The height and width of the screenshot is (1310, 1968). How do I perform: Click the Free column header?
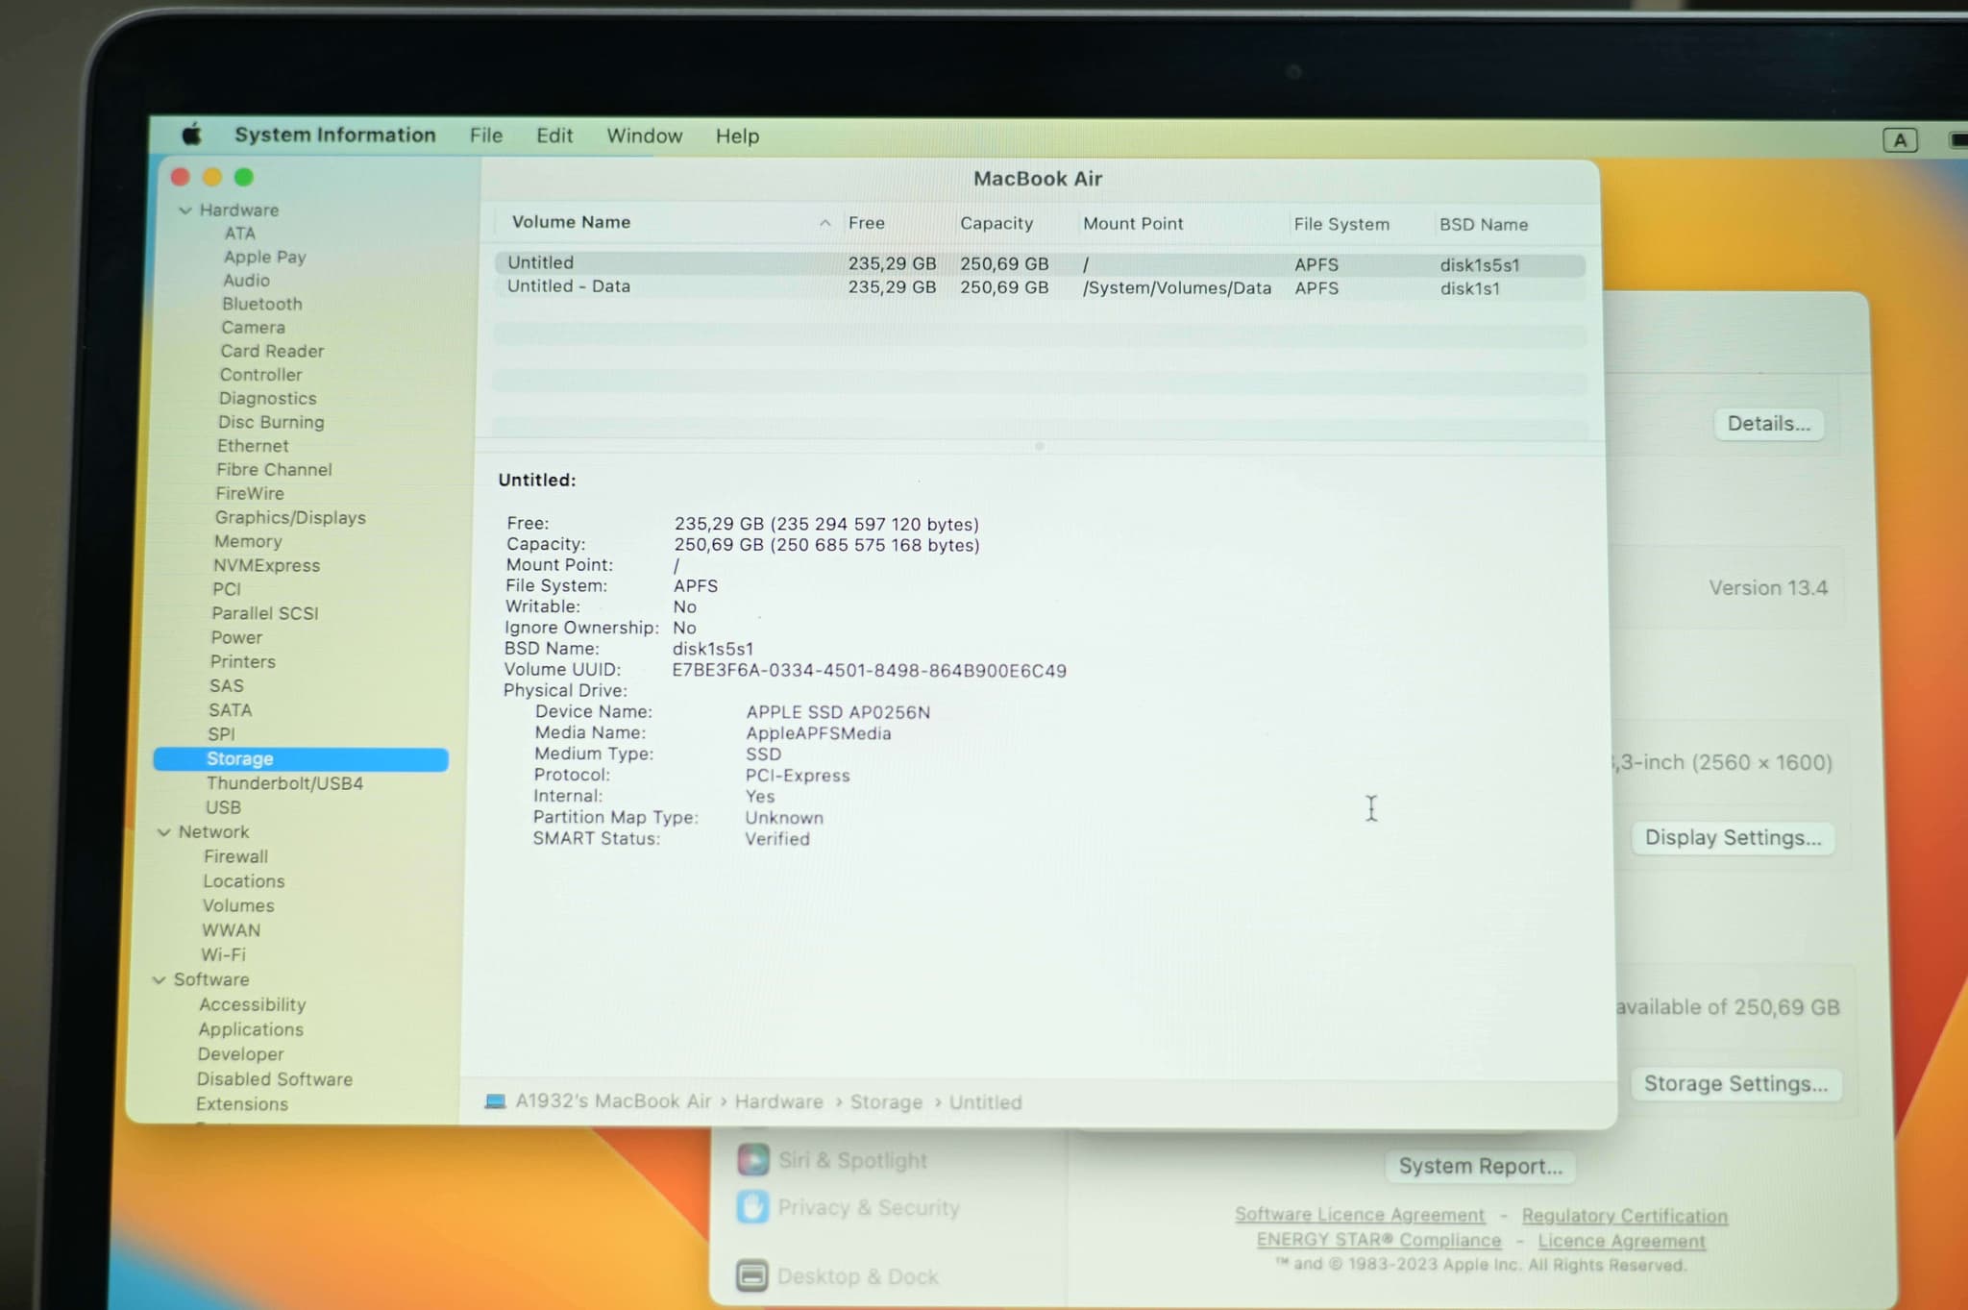tap(866, 223)
